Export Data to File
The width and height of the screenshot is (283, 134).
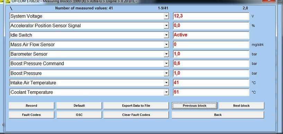coord(136,106)
